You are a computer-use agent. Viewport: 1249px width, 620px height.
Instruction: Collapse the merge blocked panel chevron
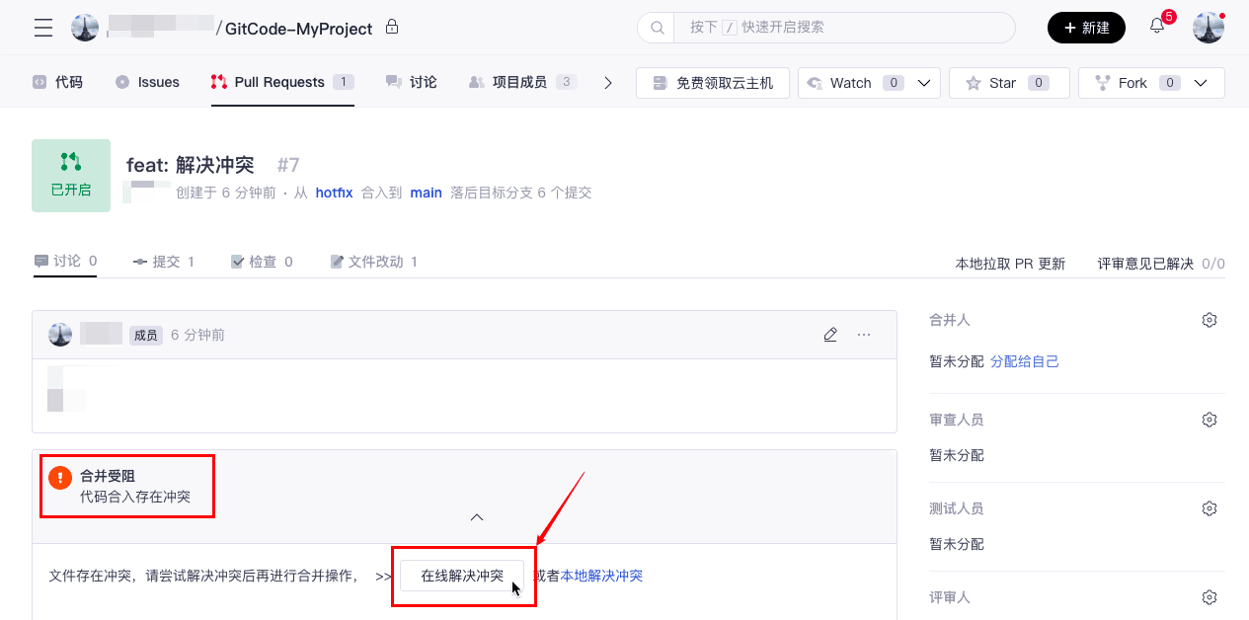477,517
